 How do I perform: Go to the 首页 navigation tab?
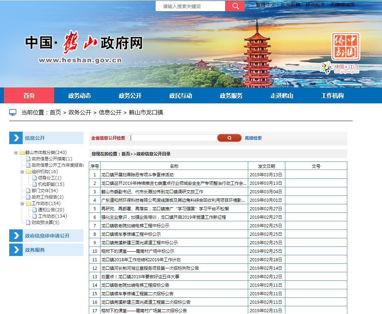pyautogui.click(x=29, y=96)
